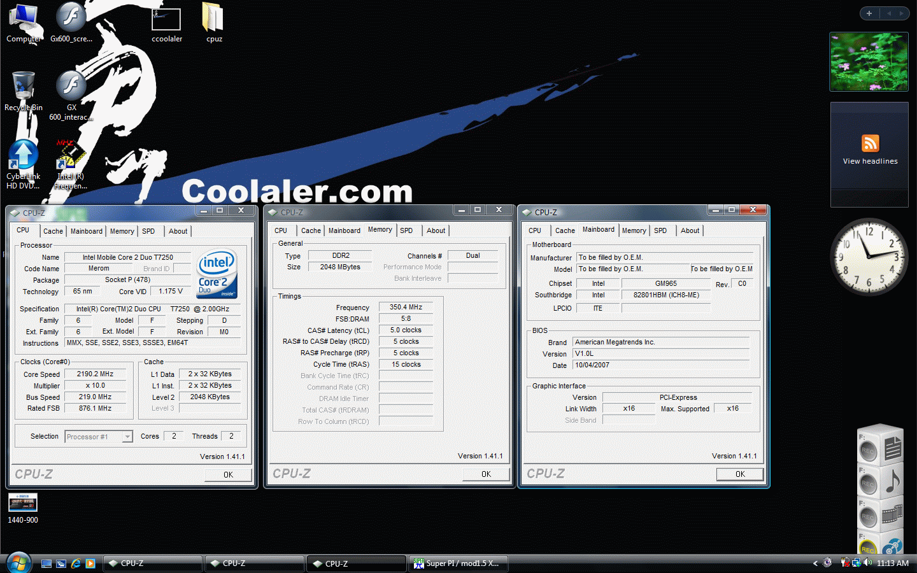Image resolution: width=917 pixels, height=573 pixels.
Task: Click the Show Desktop quick launch icon
Action: tap(46, 563)
